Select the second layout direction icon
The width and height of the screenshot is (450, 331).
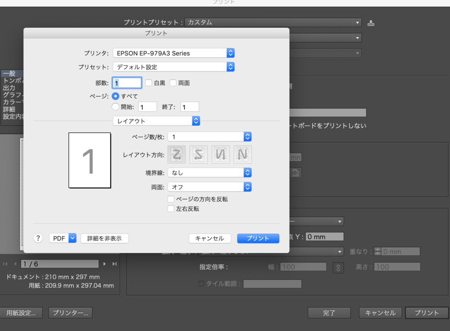point(199,154)
